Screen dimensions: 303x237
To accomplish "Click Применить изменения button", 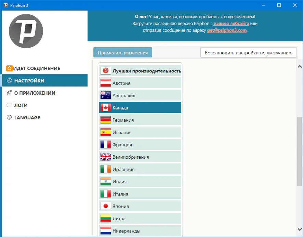I will 123,52.
